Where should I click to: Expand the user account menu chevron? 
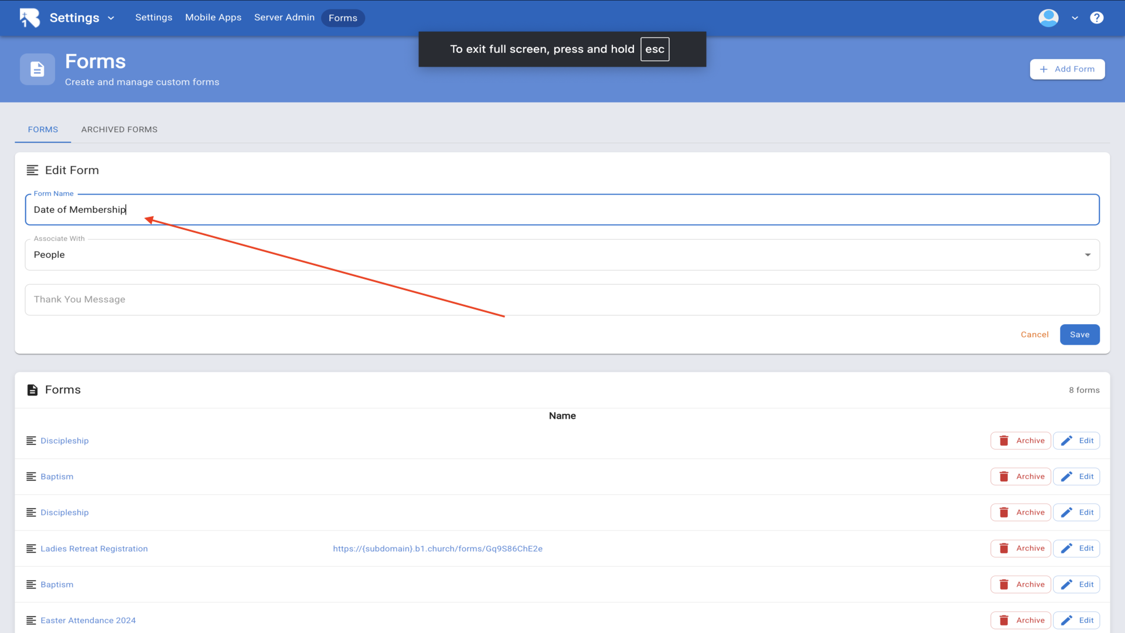1075,18
